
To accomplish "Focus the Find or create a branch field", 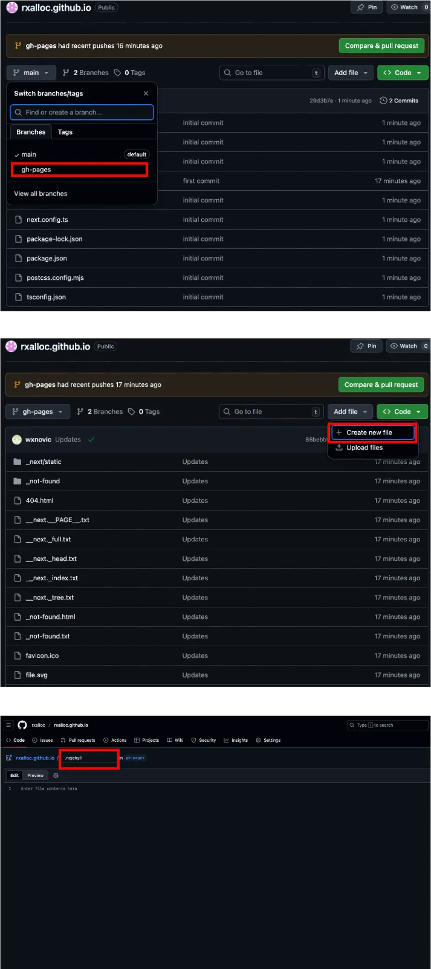I will (x=82, y=112).
